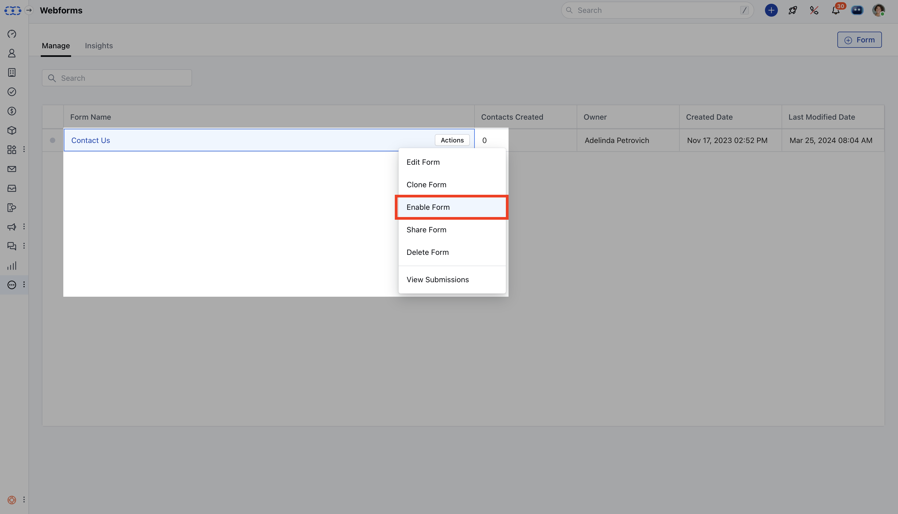Image resolution: width=898 pixels, height=514 pixels.
Task: Open the help lifebuoy icon
Action: [x=12, y=500]
